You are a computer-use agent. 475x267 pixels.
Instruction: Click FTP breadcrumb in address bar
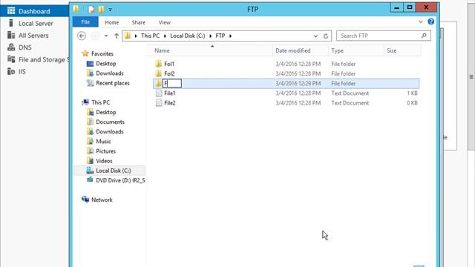point(220,36)
